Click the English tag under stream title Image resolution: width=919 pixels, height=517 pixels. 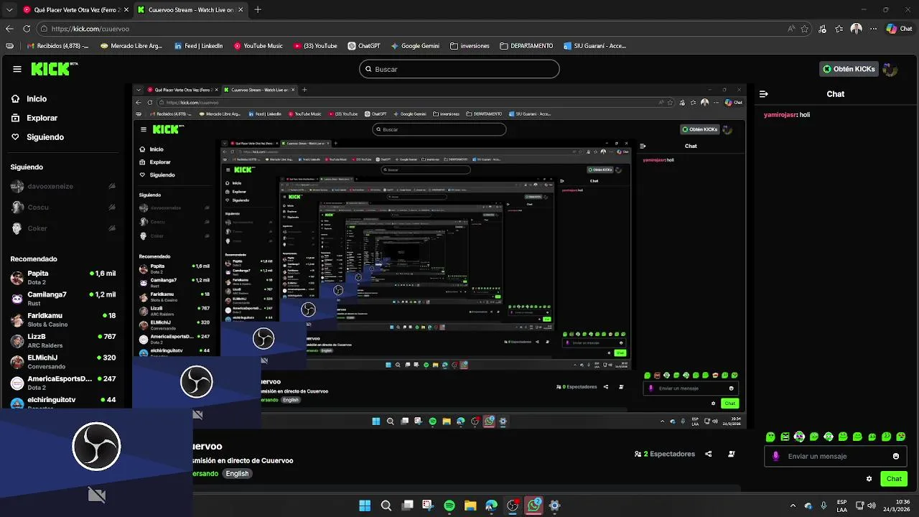coord(237,474)
